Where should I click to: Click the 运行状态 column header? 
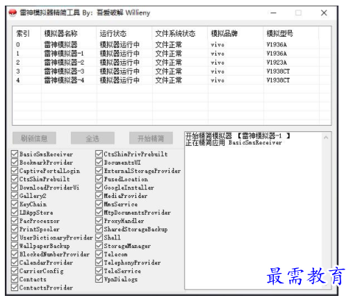pos(124,33)
